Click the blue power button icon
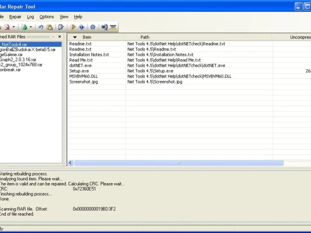This screenshot has height=233, width=311. click(x=93, y=27)
